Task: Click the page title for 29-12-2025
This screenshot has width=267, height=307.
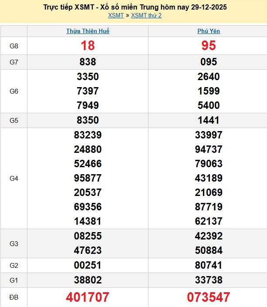Action: 135,7
